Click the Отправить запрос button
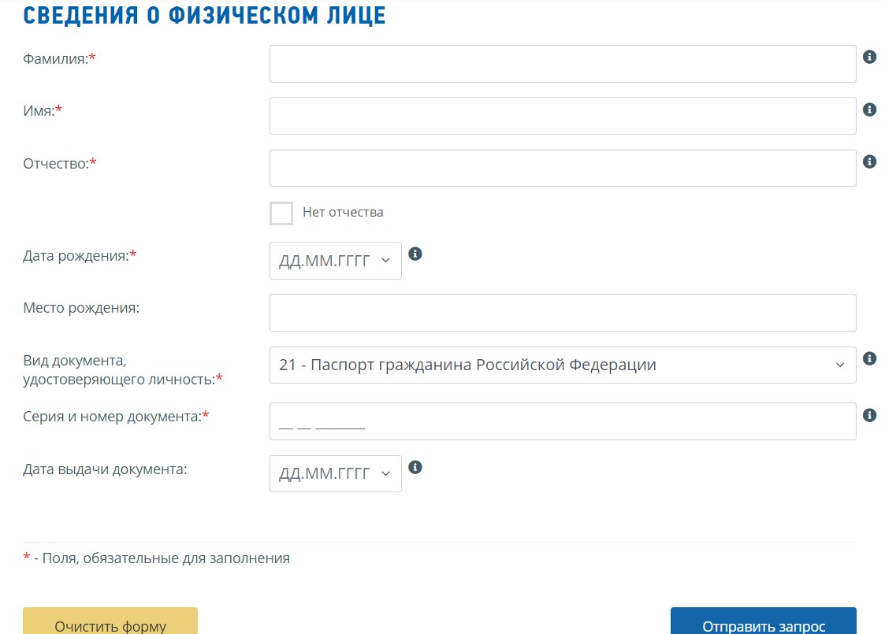The width and height of the screenshot is (885, 634). pyautogui.click(x=764, y=621)
